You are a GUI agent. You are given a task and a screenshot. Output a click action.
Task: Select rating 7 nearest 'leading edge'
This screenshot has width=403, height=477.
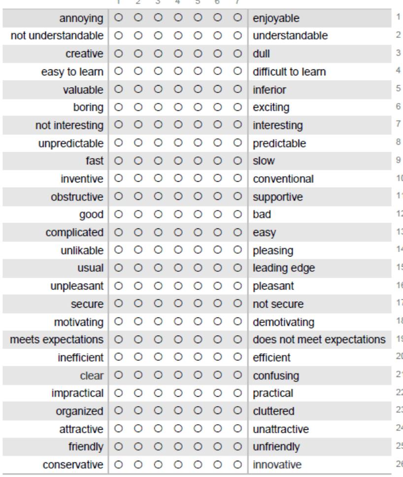(237, 268)
